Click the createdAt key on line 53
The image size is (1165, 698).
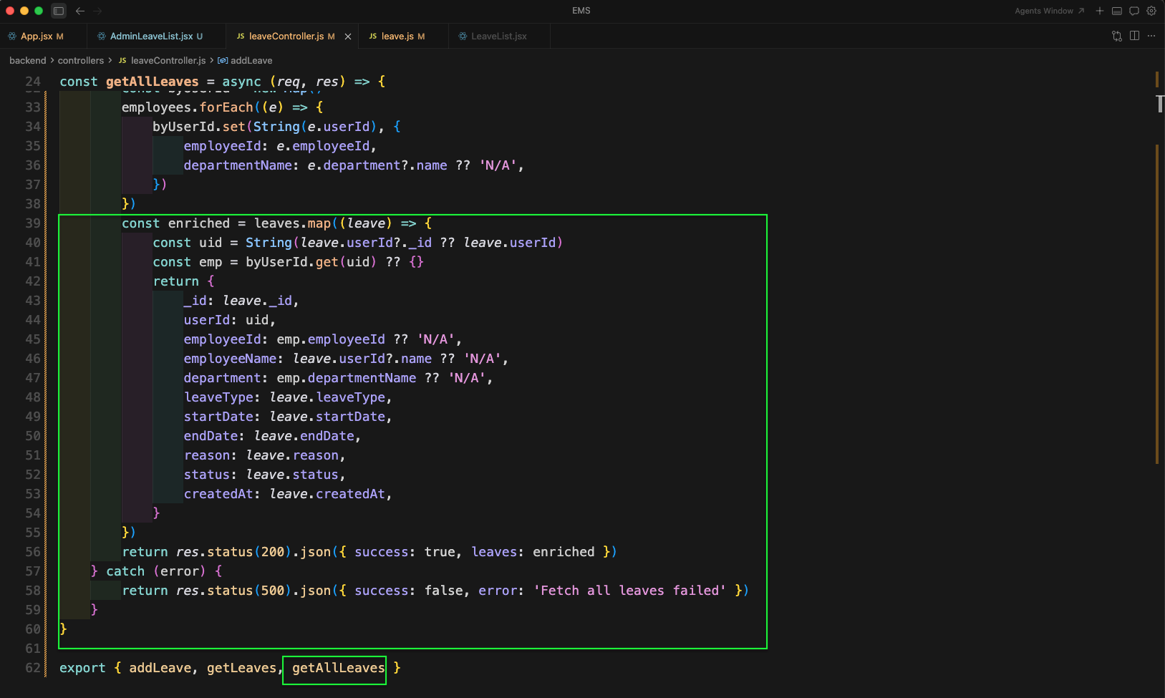pos(218,494)
